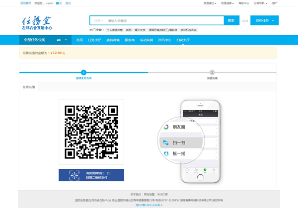
Task: Click the 网站地图 footer link
Action: click(x=149, y=194)
